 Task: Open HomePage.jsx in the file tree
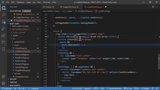click(x=21, y=48)
